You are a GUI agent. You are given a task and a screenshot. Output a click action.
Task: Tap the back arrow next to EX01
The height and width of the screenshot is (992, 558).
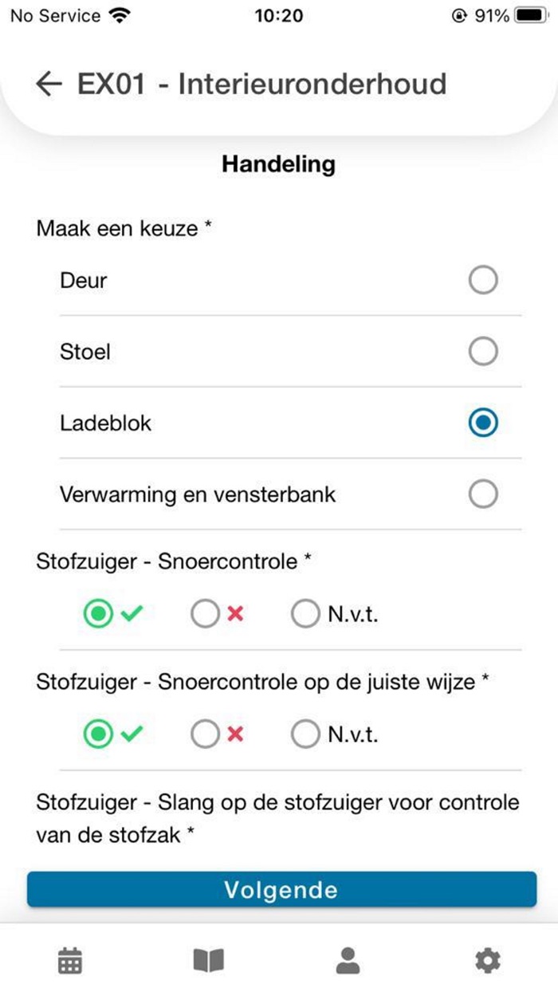point(49,84)
